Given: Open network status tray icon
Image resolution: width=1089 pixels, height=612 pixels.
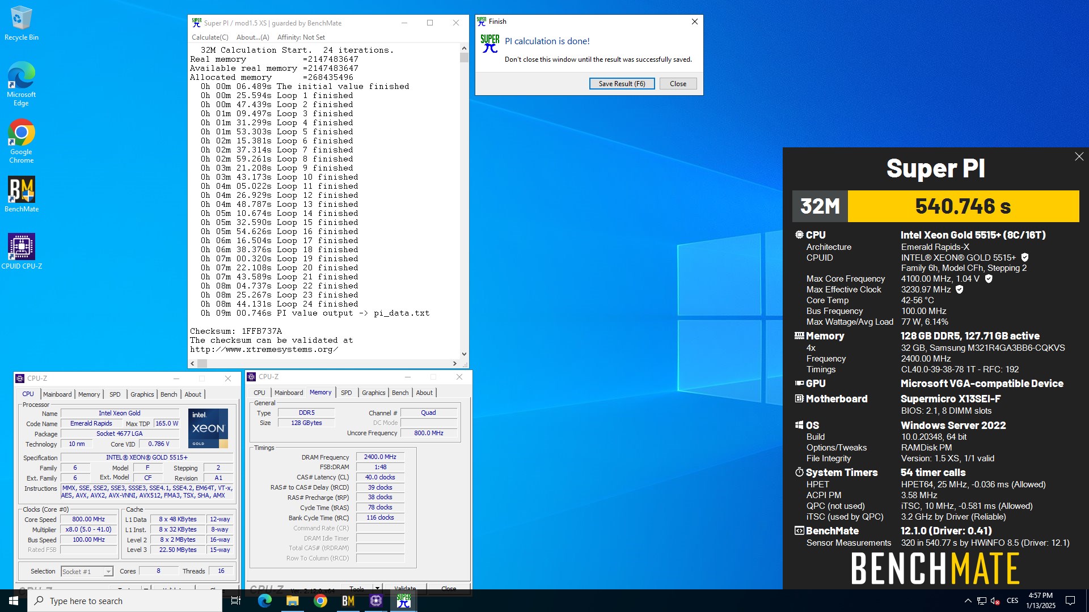Looking at the screenshot, I should [981, 601].
